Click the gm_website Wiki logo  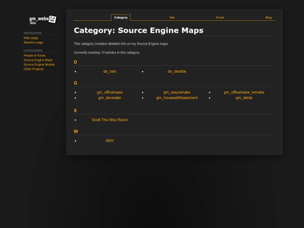[x=43, y=20]
